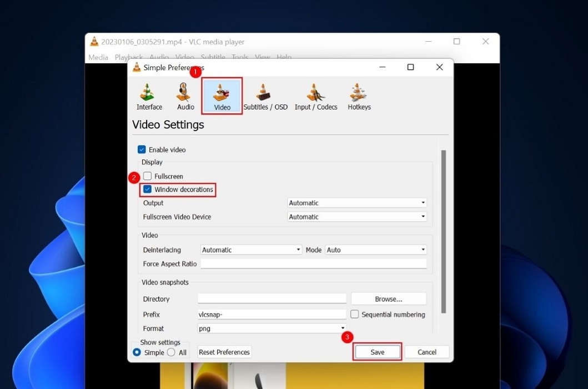Select the Audio settings icon
Screen dimensions: 588x389
[x=185, y=96]
